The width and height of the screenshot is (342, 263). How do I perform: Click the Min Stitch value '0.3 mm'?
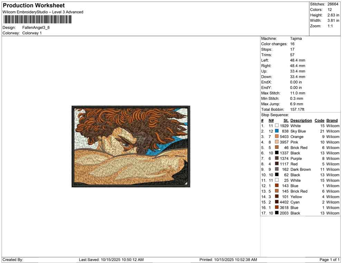[297, 98]
